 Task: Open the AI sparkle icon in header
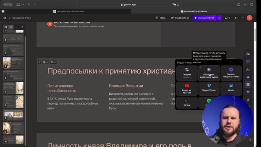[236, 18]
